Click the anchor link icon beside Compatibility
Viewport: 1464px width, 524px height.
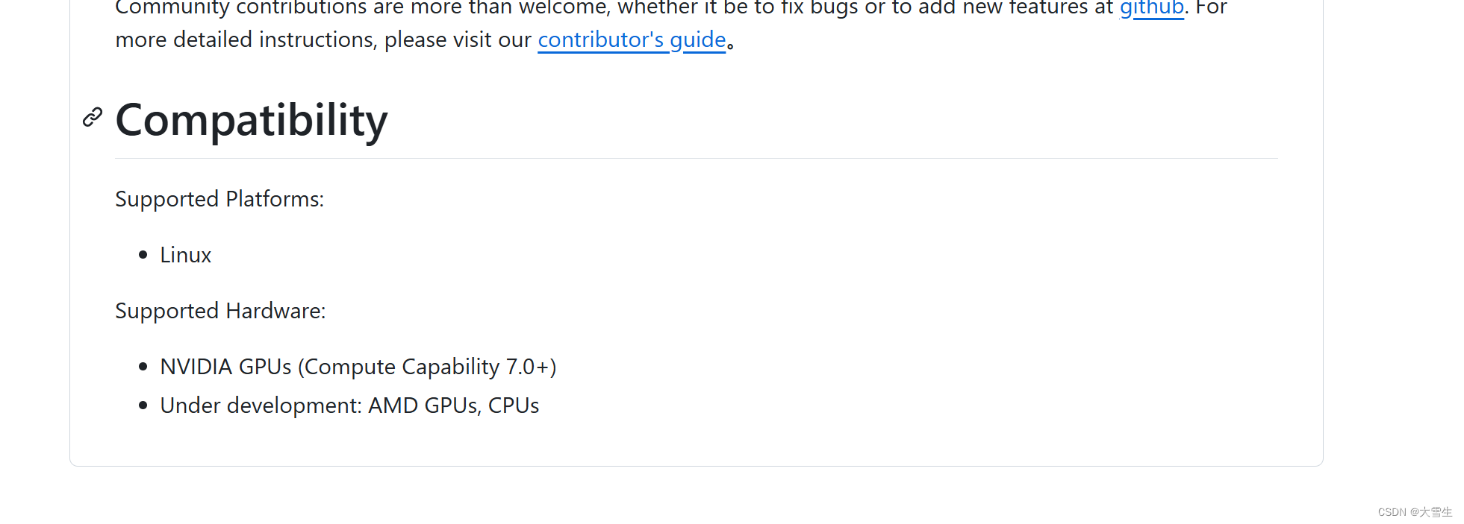point(93,117)
